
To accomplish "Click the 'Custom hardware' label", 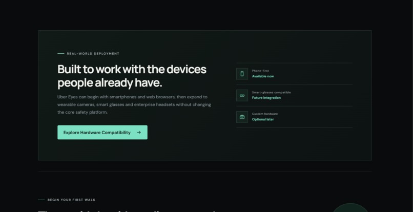I will [265, 114].
